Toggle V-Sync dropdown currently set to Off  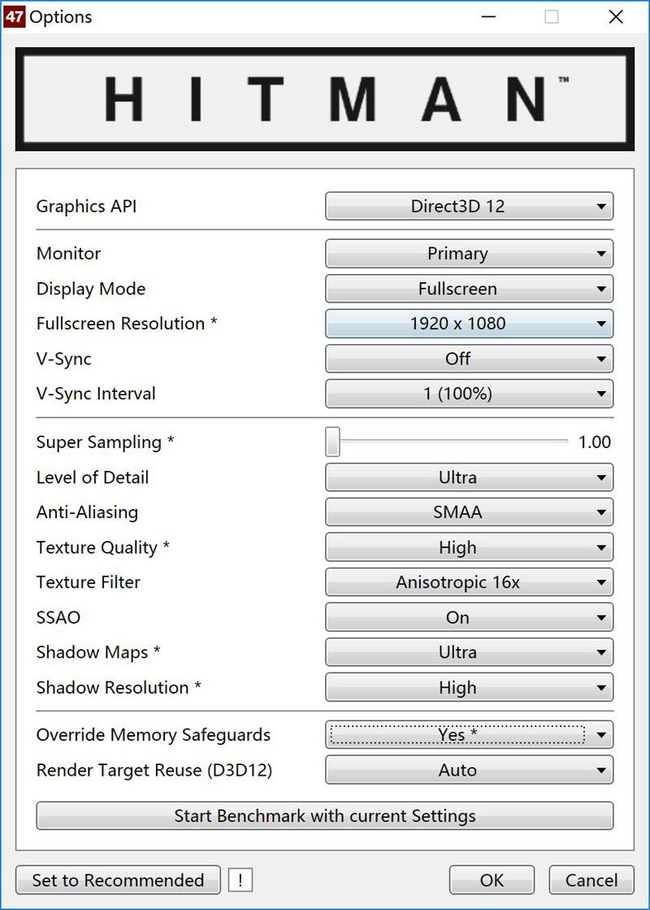pos(469,359)
